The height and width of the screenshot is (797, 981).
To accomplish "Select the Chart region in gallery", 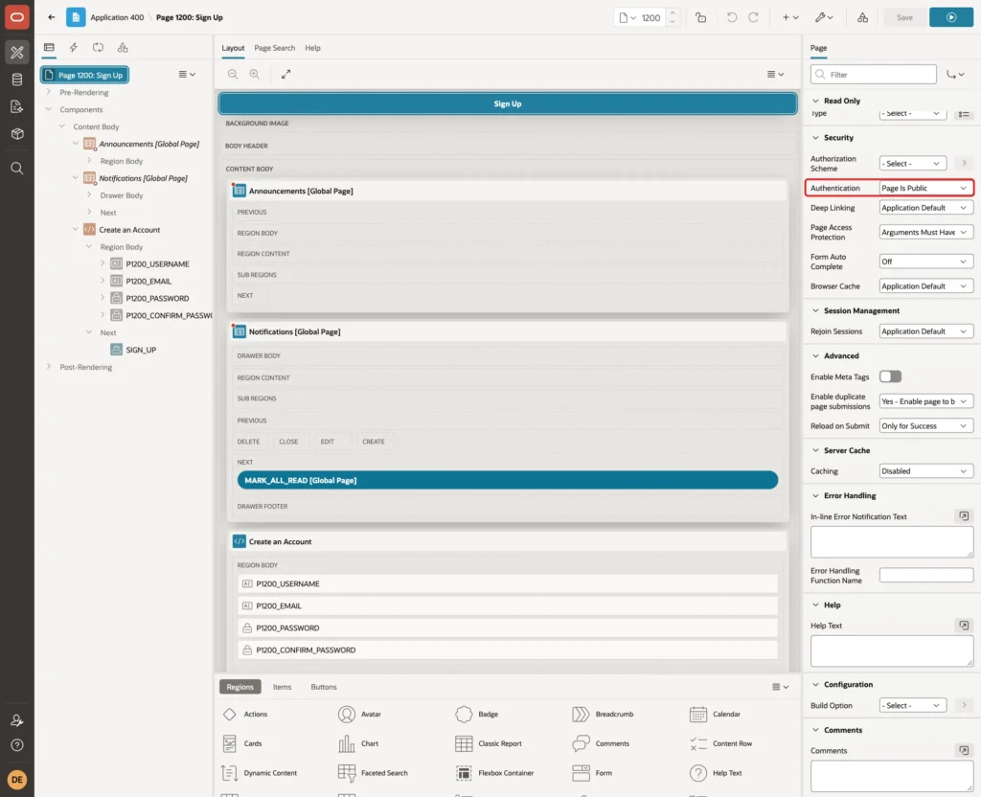I will tap(358, 743).
